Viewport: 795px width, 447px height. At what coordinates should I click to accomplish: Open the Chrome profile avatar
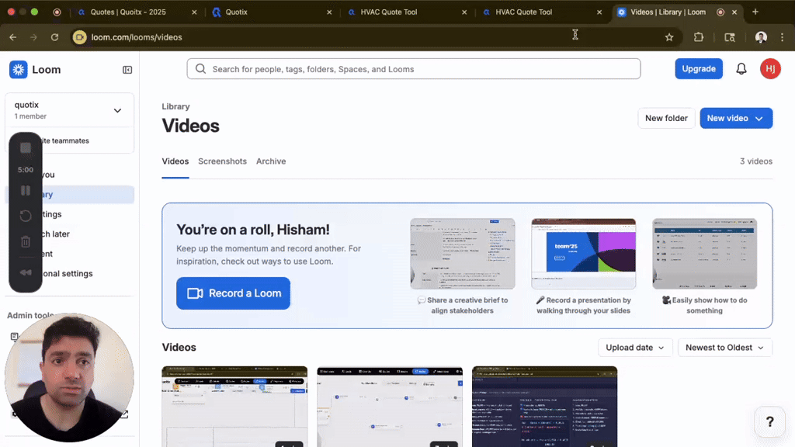coord(761,37)
